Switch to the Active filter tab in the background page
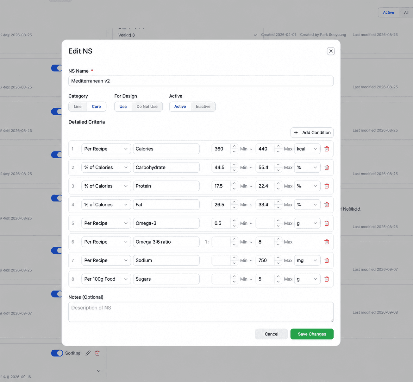The image size is (413, 382). click(x=388, y=13)
